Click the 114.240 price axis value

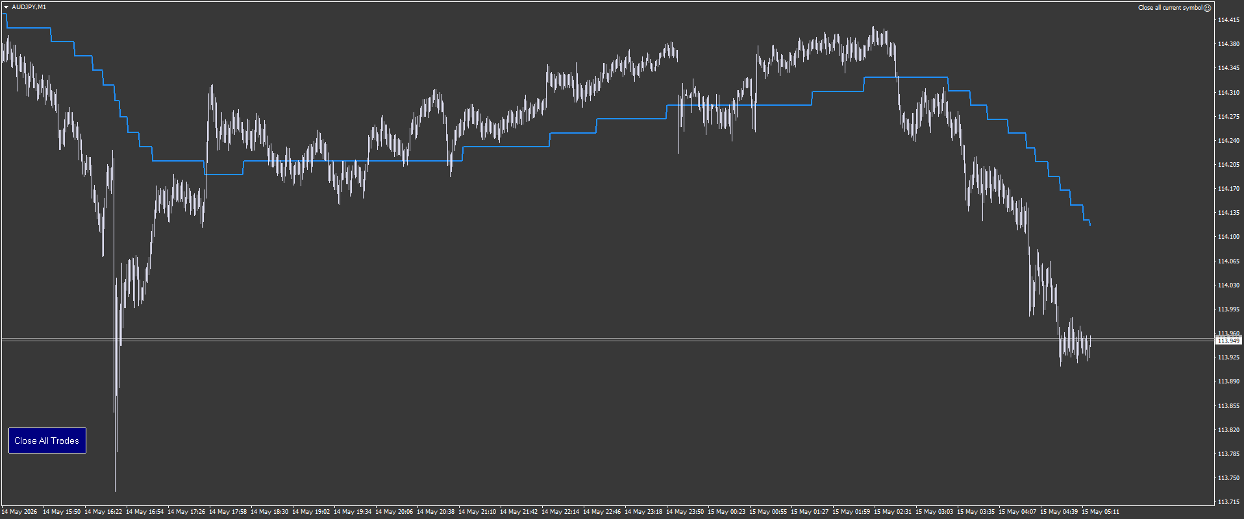pos(1228,141)
